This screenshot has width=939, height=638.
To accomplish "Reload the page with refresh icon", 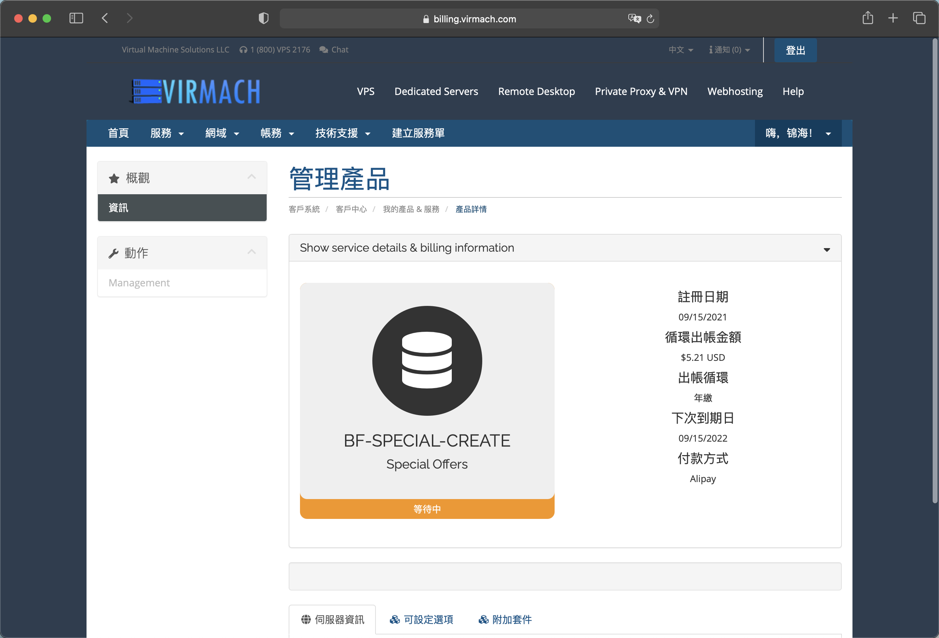I will [650, 18].
